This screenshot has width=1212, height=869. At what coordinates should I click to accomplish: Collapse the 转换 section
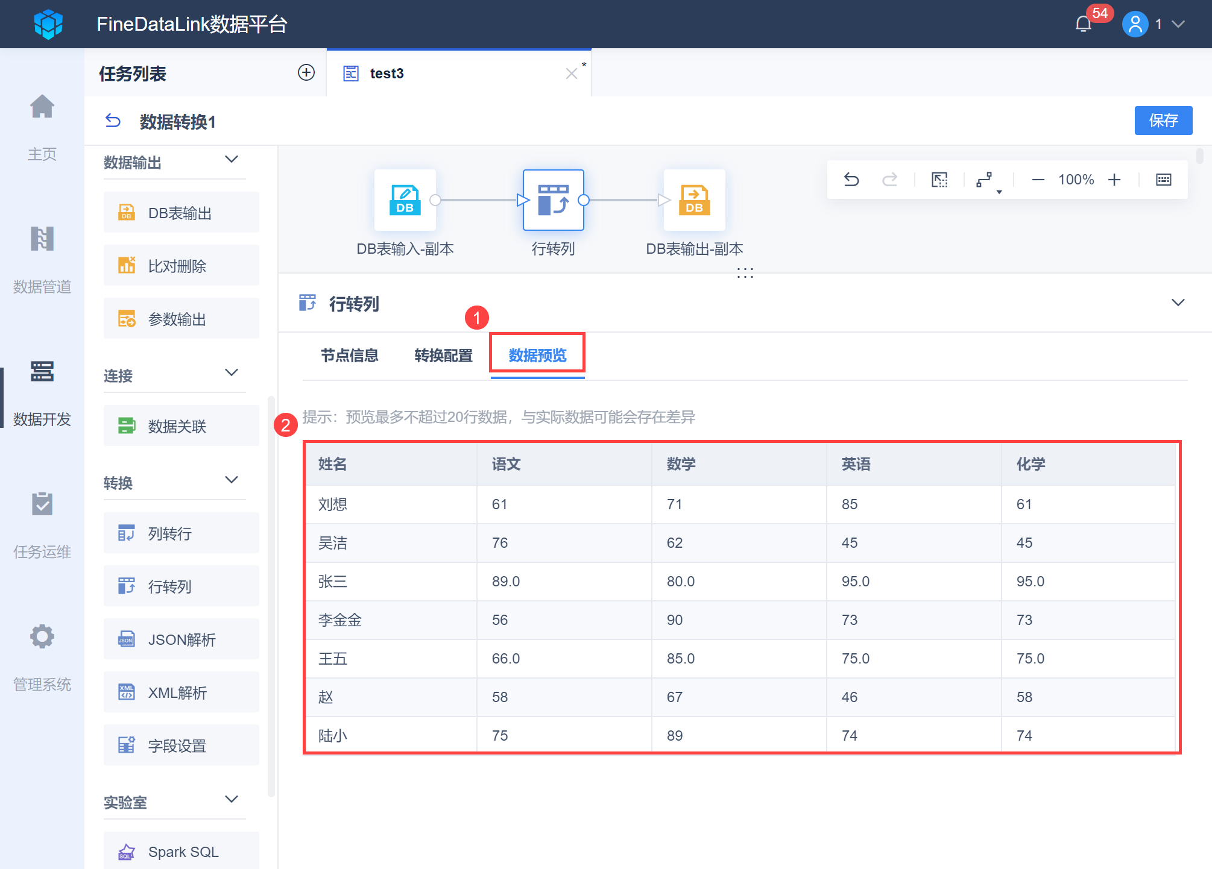(232, 480)
